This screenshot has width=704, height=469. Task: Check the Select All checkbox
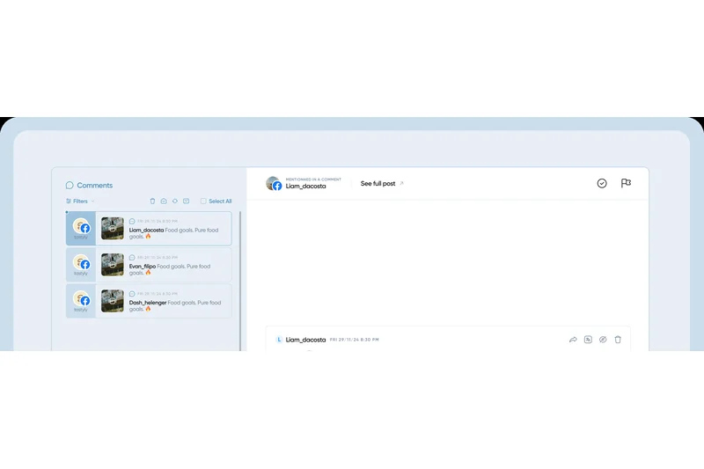tap(203, 202)
